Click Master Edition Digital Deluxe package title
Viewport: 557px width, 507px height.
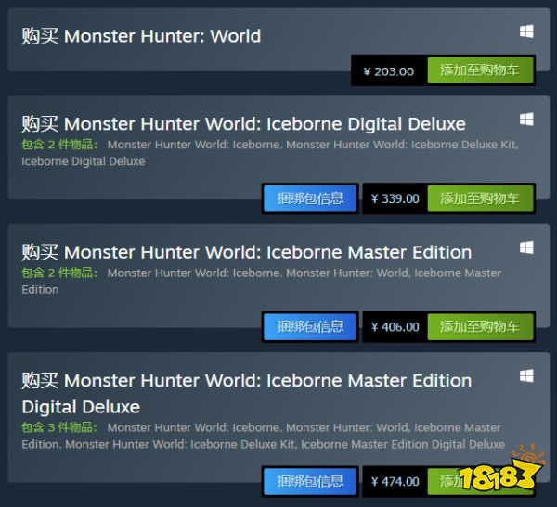coord(247,394)
